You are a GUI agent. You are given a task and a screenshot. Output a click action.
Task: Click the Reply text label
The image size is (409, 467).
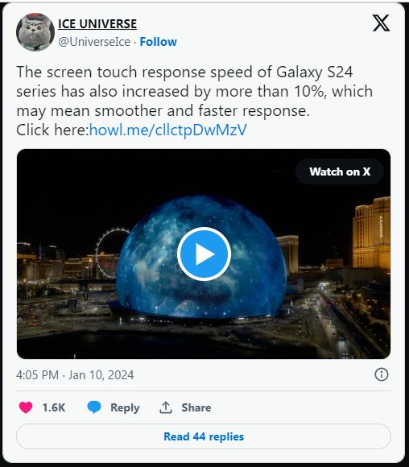125,407
